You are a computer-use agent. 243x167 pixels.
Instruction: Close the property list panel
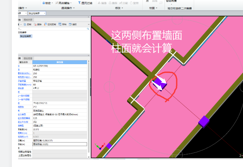tap(89, 56)
